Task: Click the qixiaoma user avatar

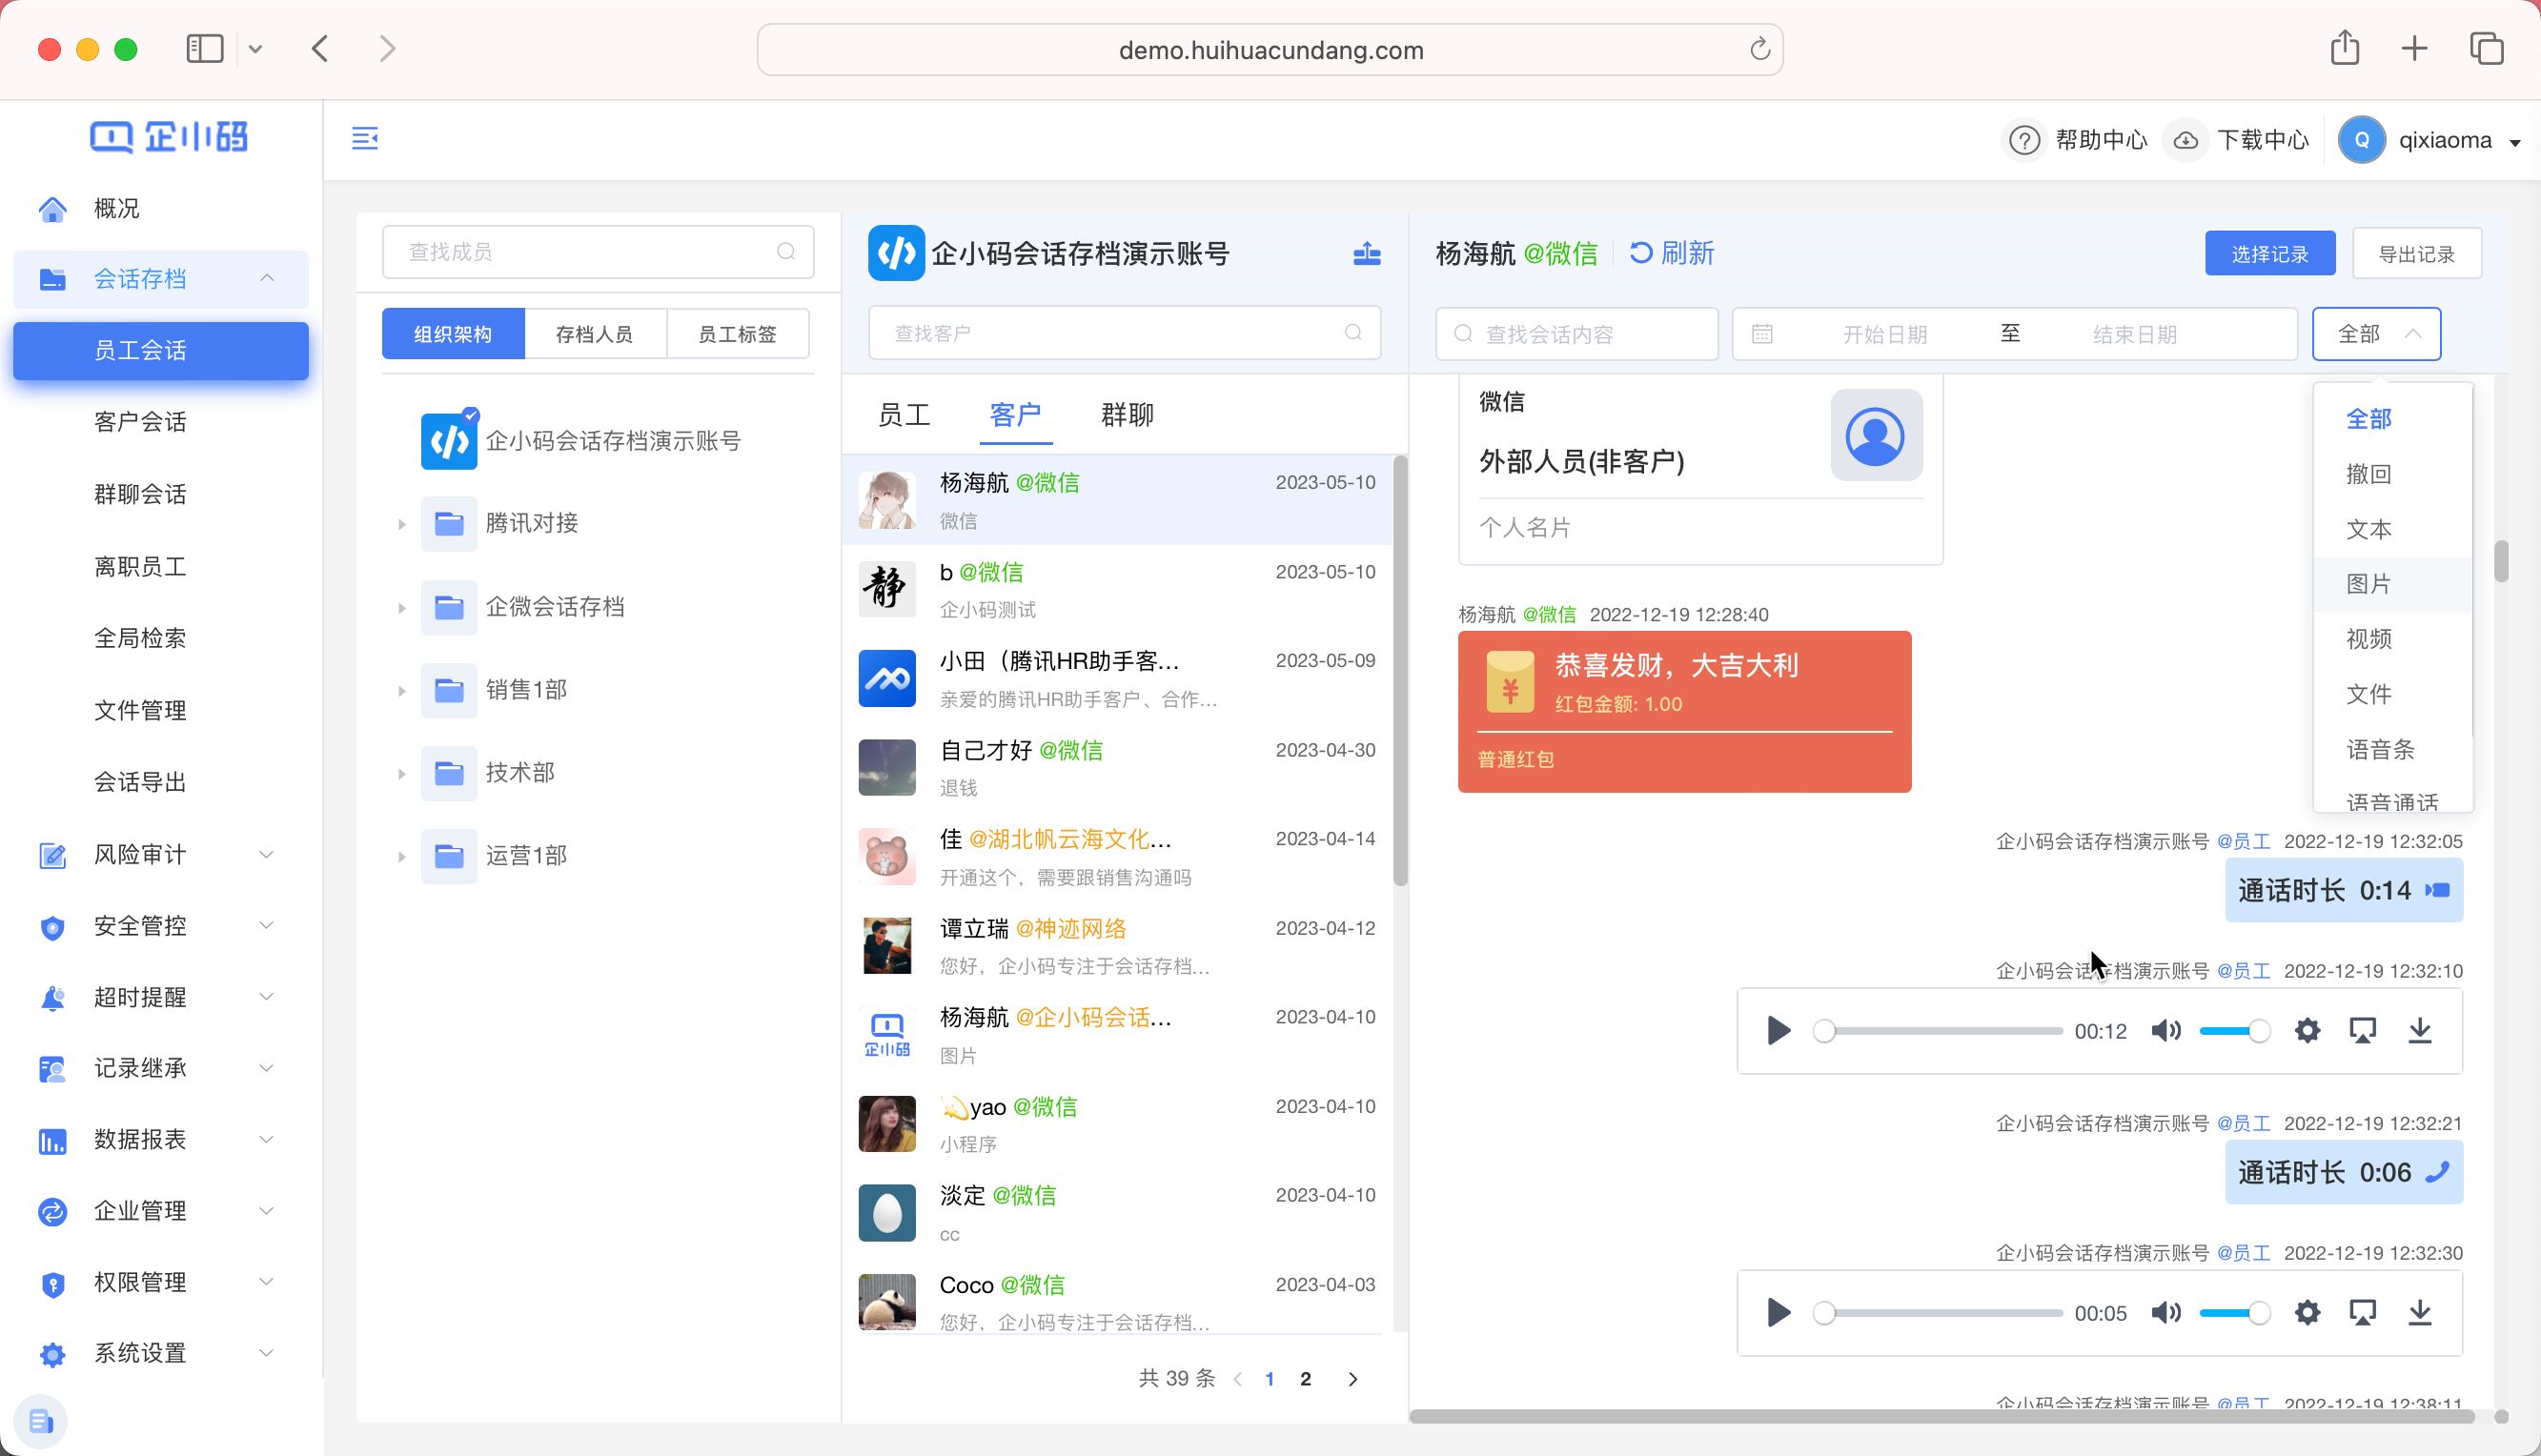Action: pyautogui.click(x=2362, y=140)
